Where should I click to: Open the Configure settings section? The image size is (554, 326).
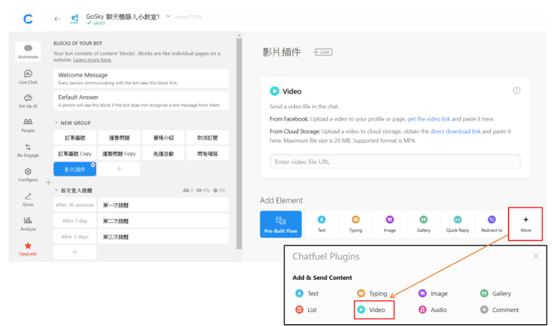pos(28,175)
